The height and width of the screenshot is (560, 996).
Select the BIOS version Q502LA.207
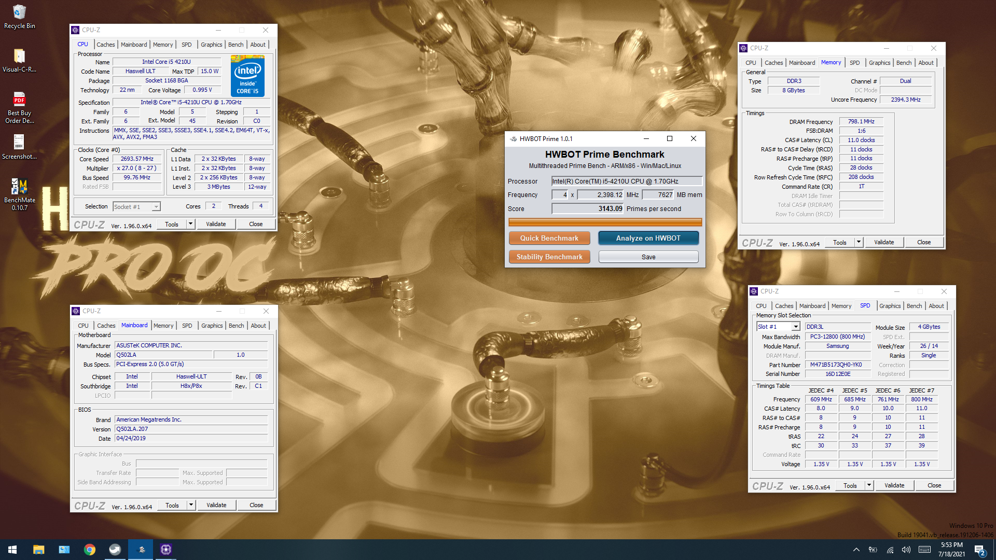[x=191, y=429]
